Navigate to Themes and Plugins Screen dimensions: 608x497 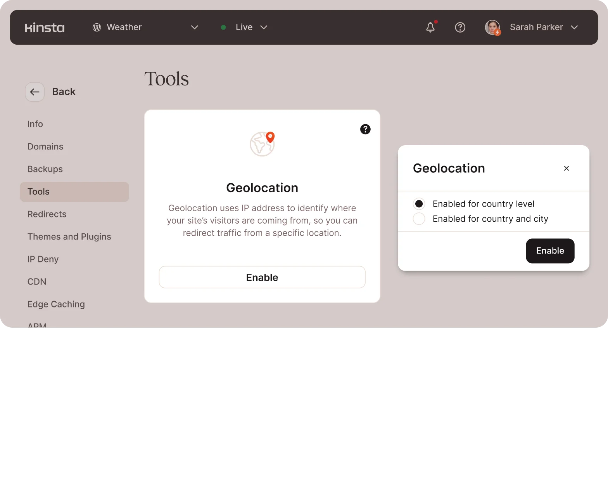(69, 237)
